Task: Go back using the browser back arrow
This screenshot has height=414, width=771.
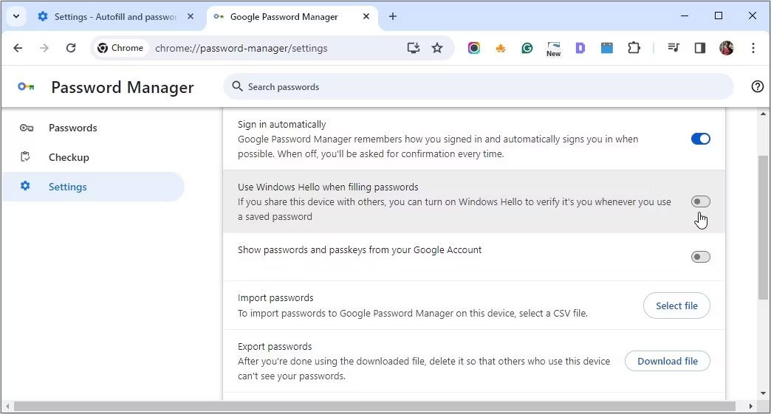Action: [x=18, y=48]
